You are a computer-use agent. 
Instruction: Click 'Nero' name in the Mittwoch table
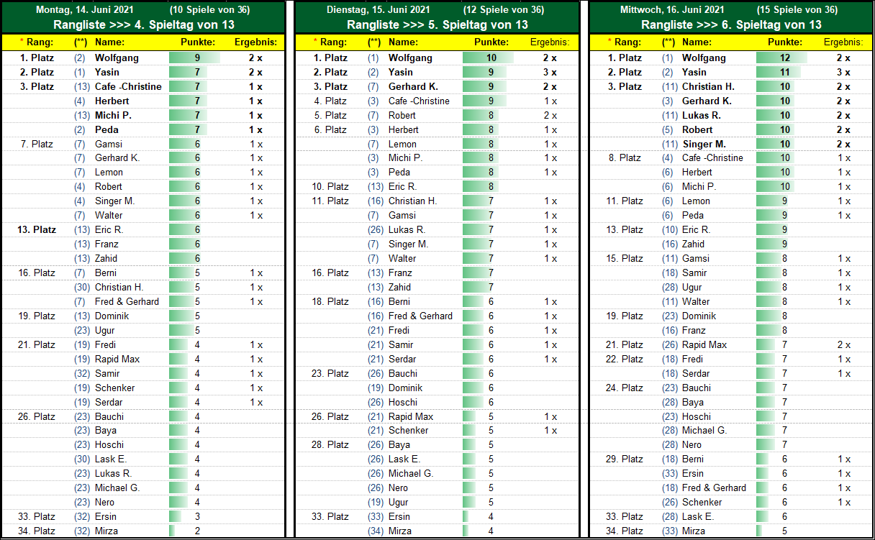click(x=692, y=444)
